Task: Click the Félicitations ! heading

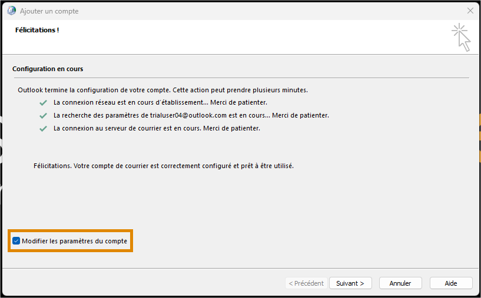Action: pyautogui.click(x=37, y=30)
